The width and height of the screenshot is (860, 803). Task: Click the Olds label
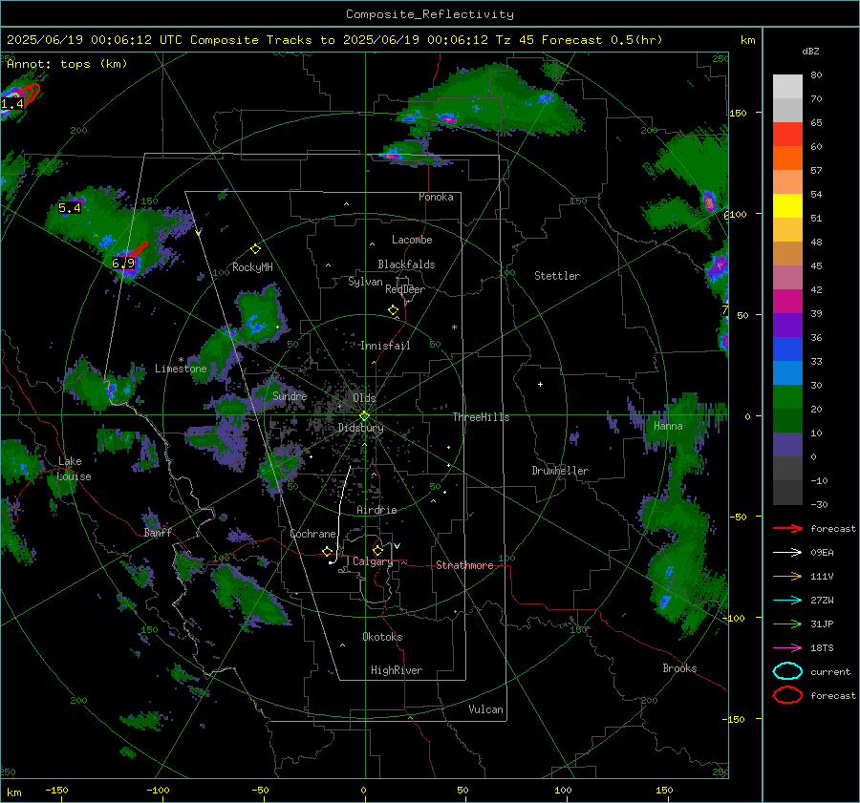[x=364, y=398]
